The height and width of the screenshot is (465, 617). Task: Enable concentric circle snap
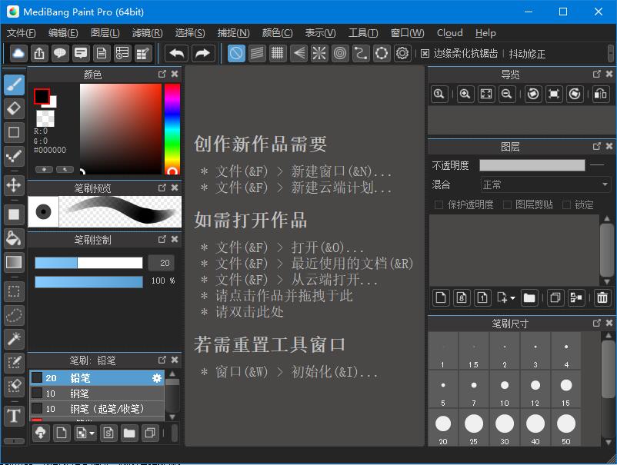[x=340, y=54]
